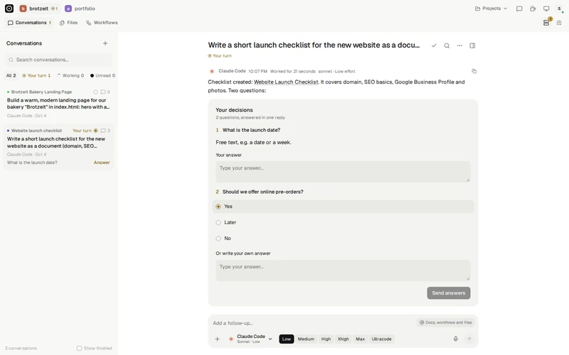Open the Website Launch Checklist link
The width and height of the screenshot is (569, 355).
point(286,82)
